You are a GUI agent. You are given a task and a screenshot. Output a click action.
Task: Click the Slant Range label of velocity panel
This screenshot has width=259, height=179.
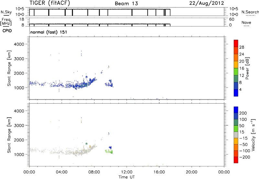coord(9,135)
